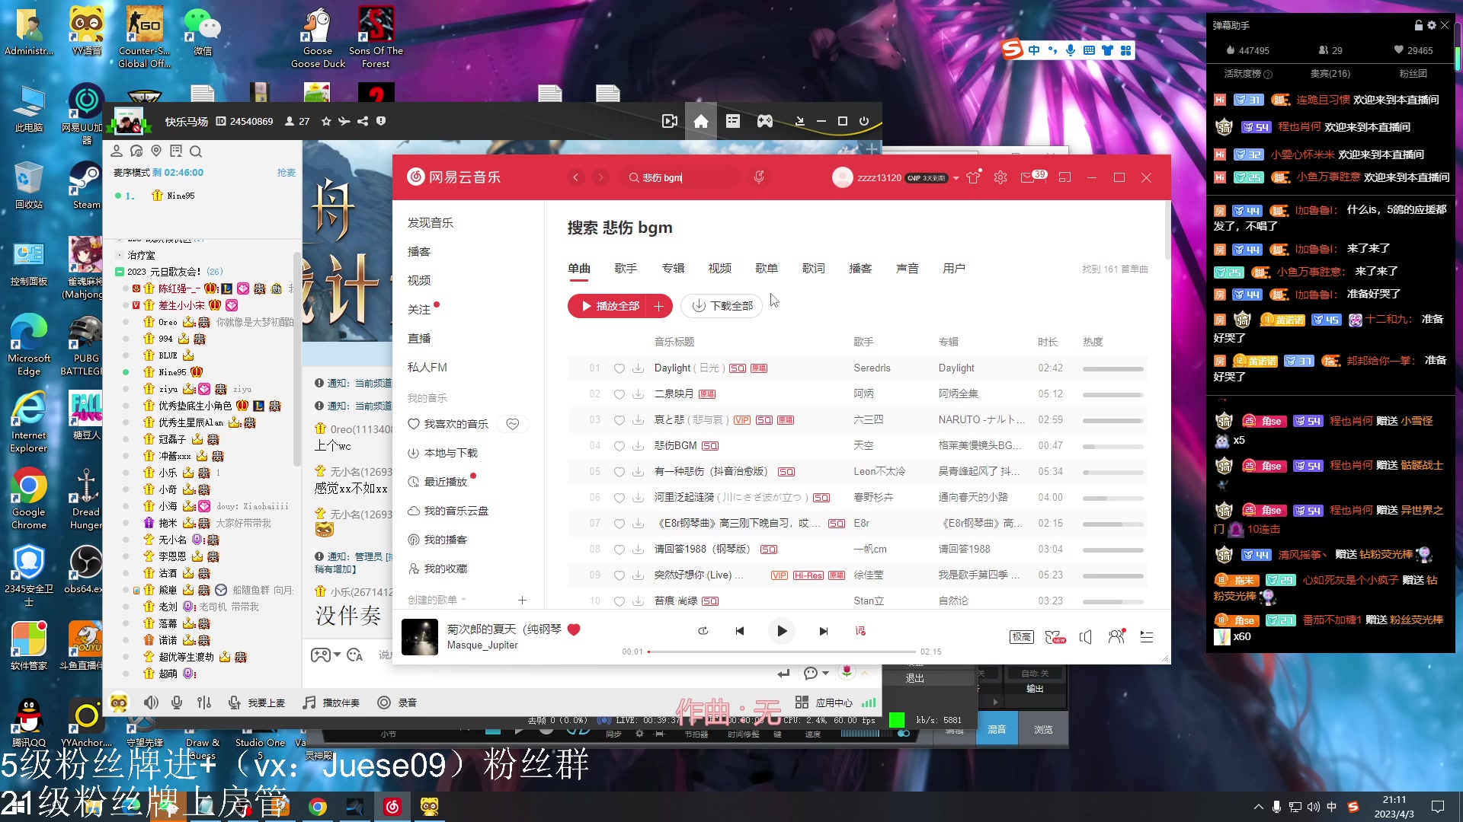Open the YY emoji dropdown arrow next to gamepad
1463x822 pixels.
click(x=338, y=655)
